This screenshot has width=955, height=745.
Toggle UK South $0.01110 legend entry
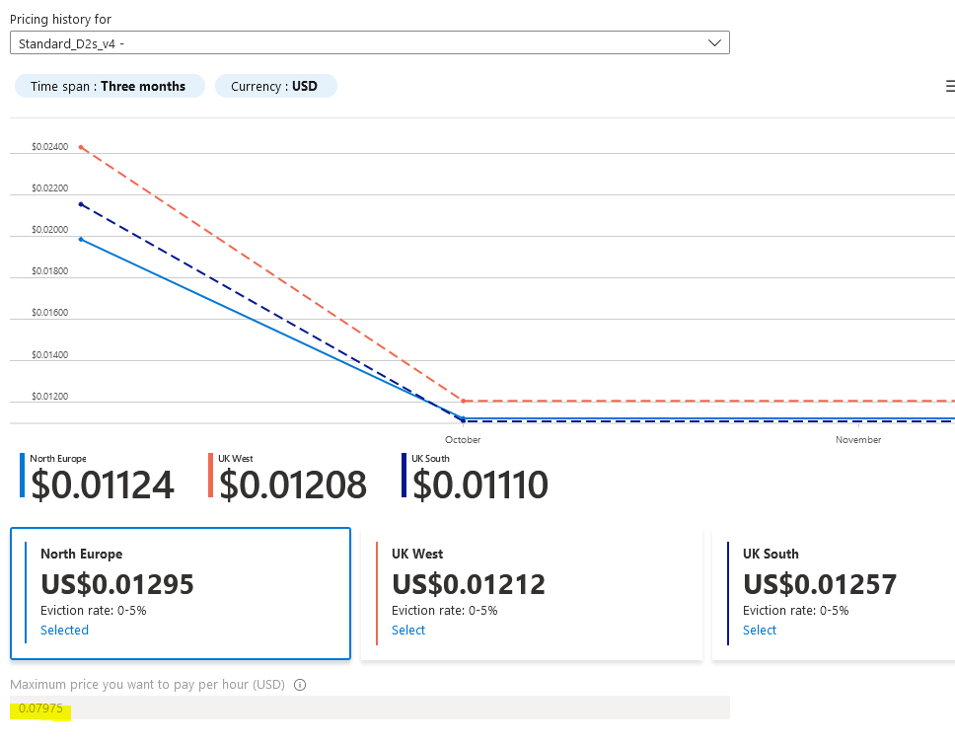click(477, 478)
